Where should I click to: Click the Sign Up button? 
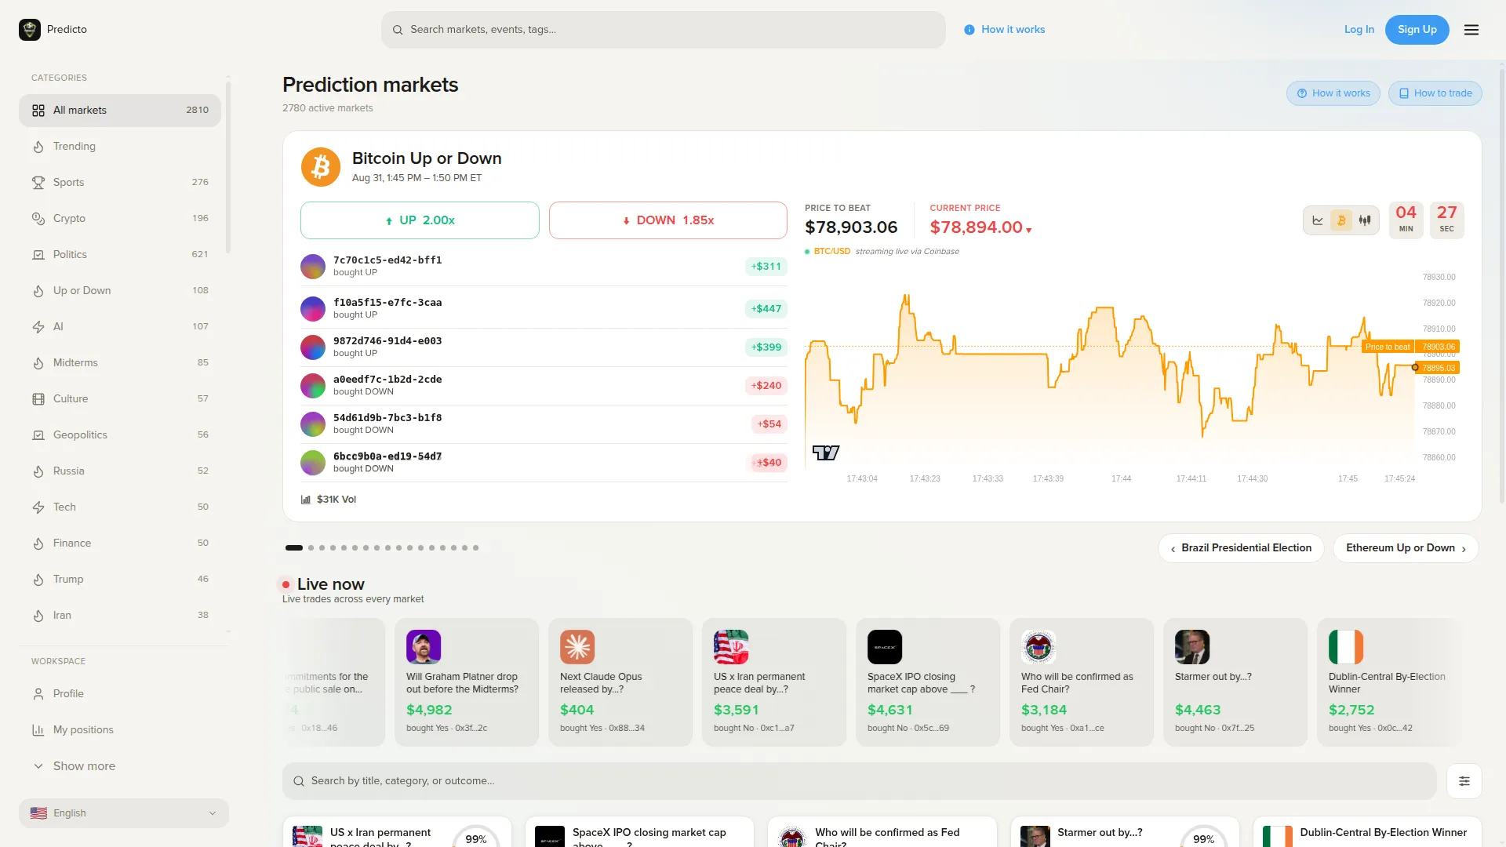pyautogui.click(x=1417, y=30)
